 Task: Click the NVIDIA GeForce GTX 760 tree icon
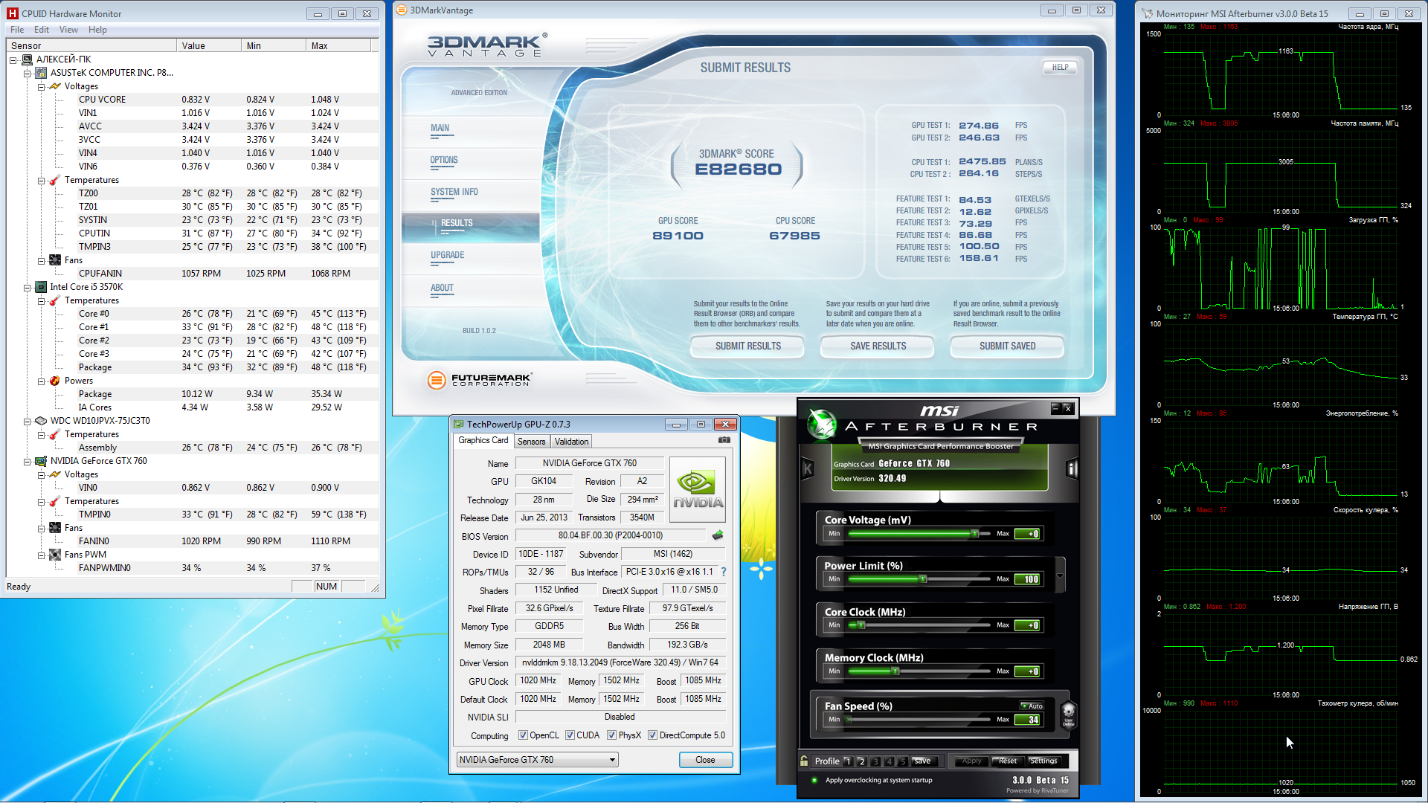point(42,461)
